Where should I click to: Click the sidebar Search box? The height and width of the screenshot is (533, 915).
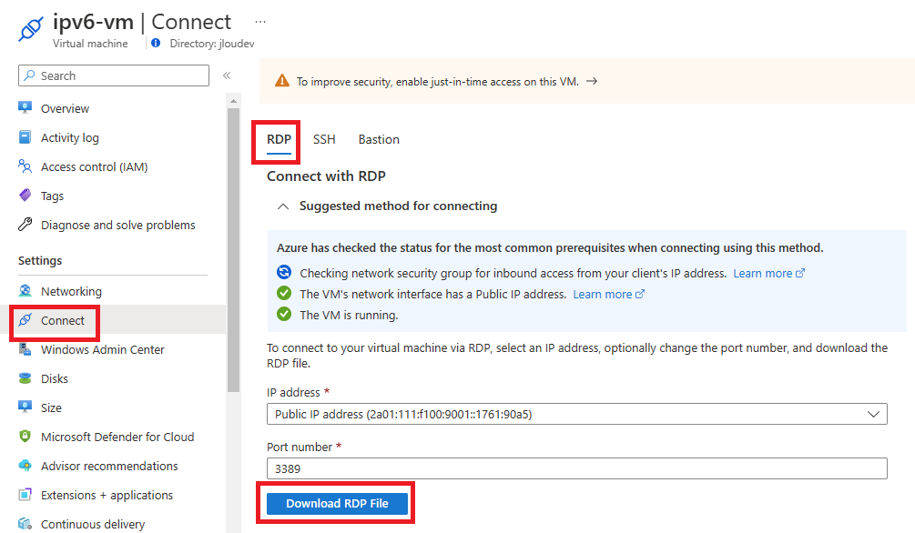(x=114, y=75)
